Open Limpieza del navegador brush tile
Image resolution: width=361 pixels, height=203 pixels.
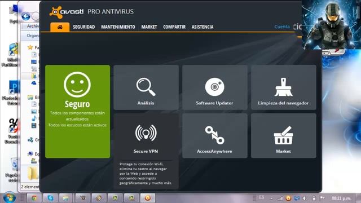pyautogui.click(x=283, y=87)
